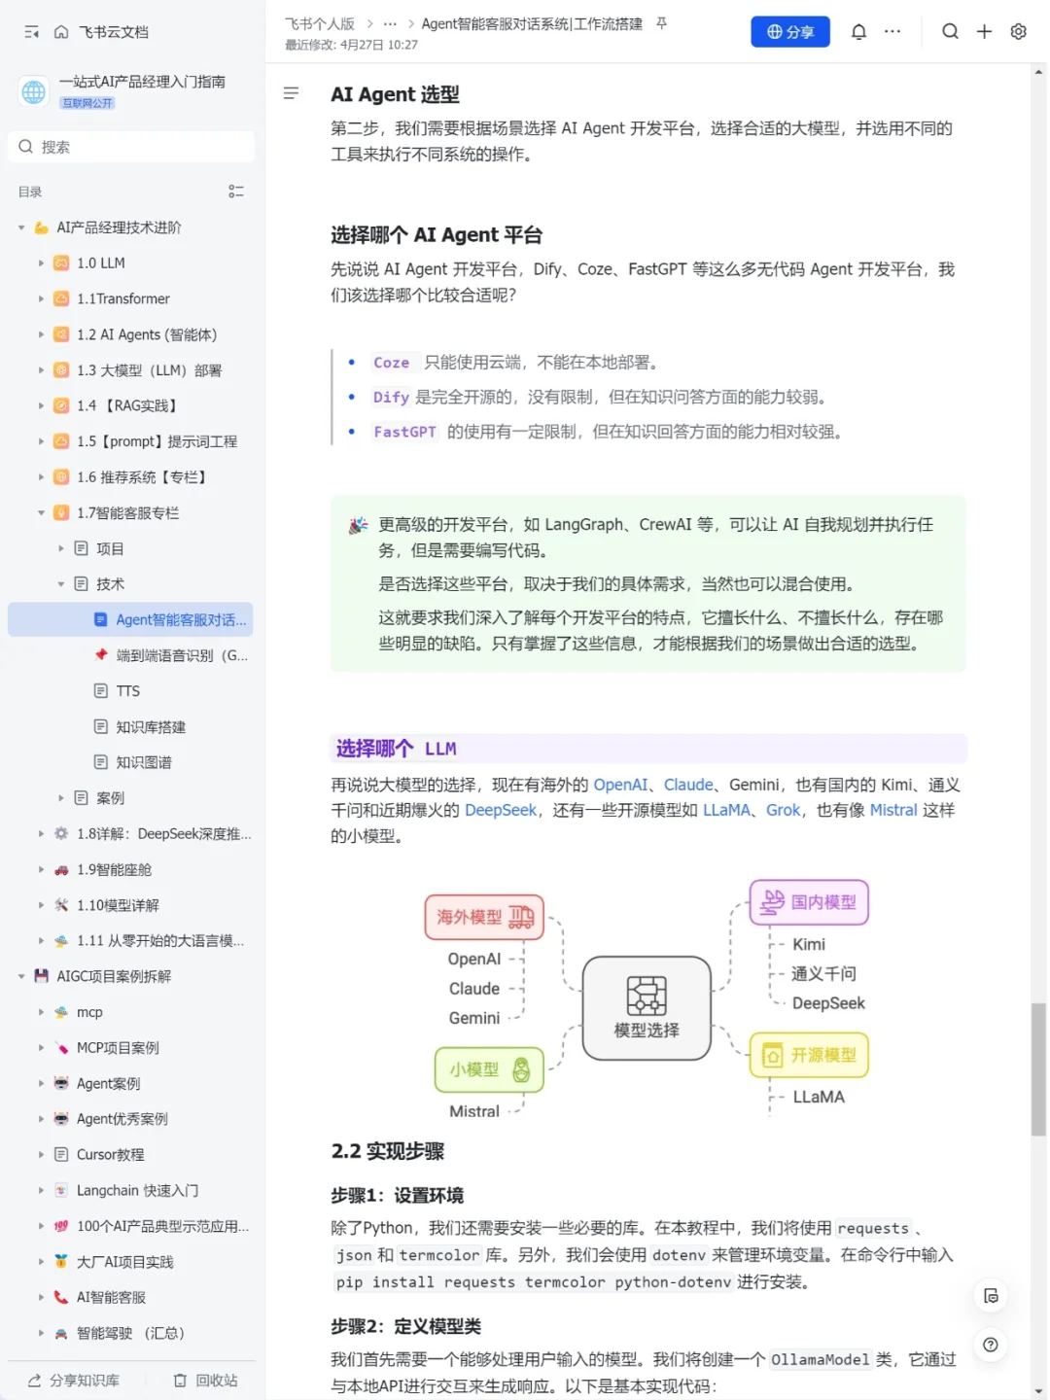Click the 知识库搭建 document icon
This screenshot has width=1050, height=1400.
pos(100,727)
